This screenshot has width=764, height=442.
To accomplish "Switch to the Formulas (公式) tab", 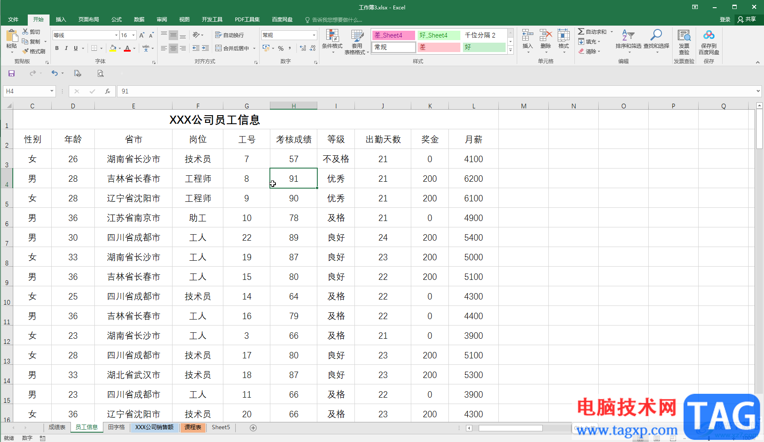I will (117, 19).
